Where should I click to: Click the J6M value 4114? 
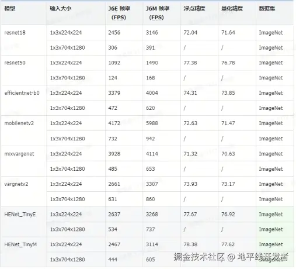click(152, 154)
